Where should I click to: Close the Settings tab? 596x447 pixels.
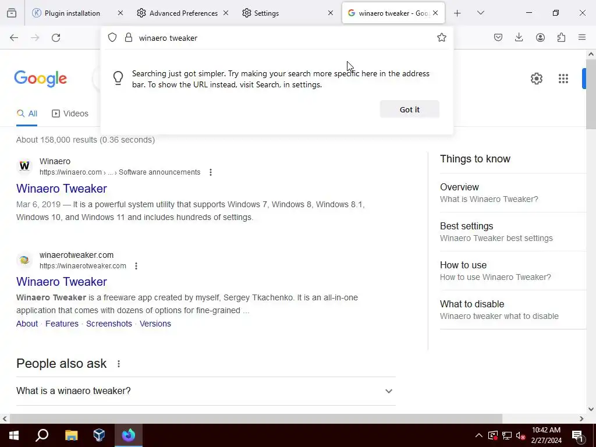(x=331, y=13)
